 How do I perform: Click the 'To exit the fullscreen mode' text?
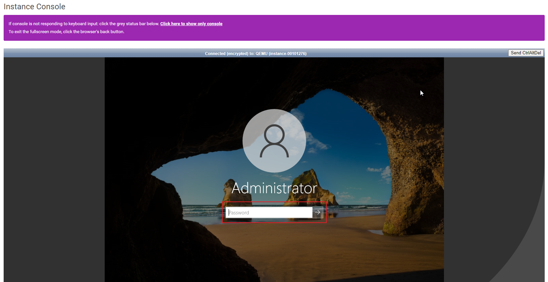click(x=66, y=32)
